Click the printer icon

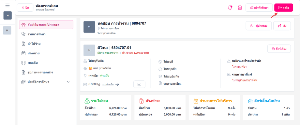click(x=240, y=7)
